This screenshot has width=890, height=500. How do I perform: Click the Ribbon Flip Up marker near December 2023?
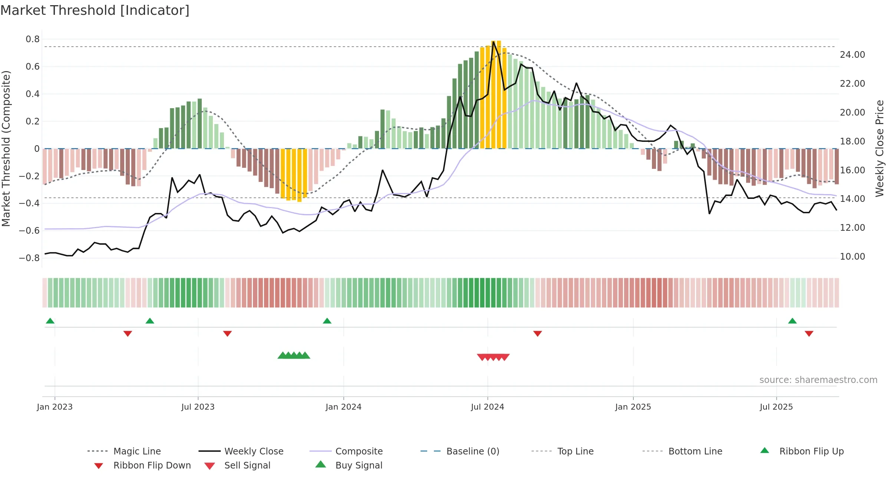327,321
